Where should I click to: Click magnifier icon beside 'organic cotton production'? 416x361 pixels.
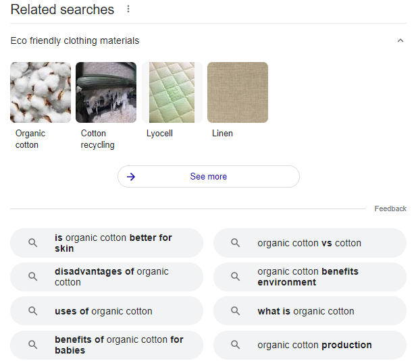pyautogui.click(x=235, y=345)
